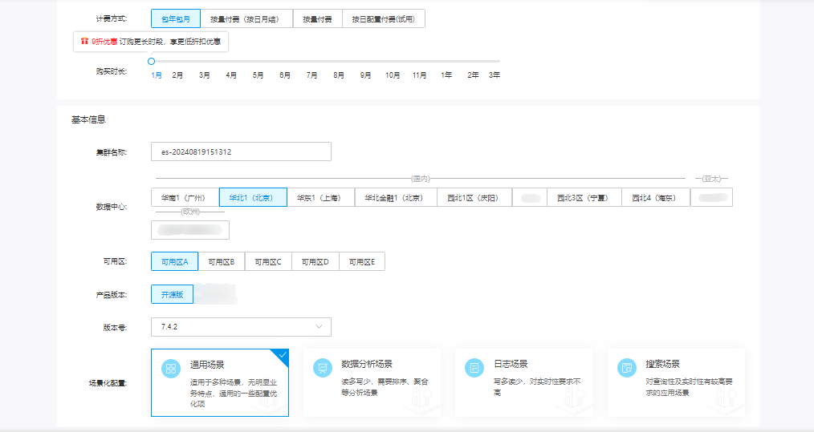This screenshot has width=814, height=432.
Task: Choose 可用区E availability zone
Action: 361,261
